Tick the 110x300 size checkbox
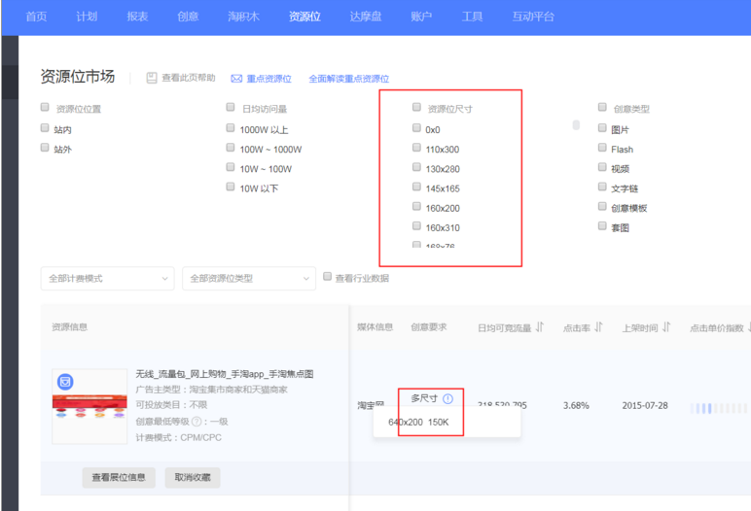751x511 pixels. [416, 149]
